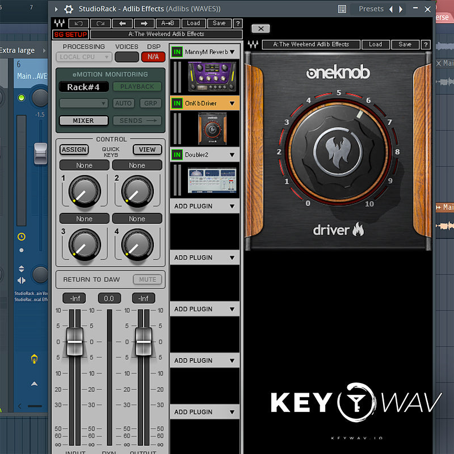Click the None label above macro knob 2
The height and width of the screenshot is (454, 454).
click(137, 165)
